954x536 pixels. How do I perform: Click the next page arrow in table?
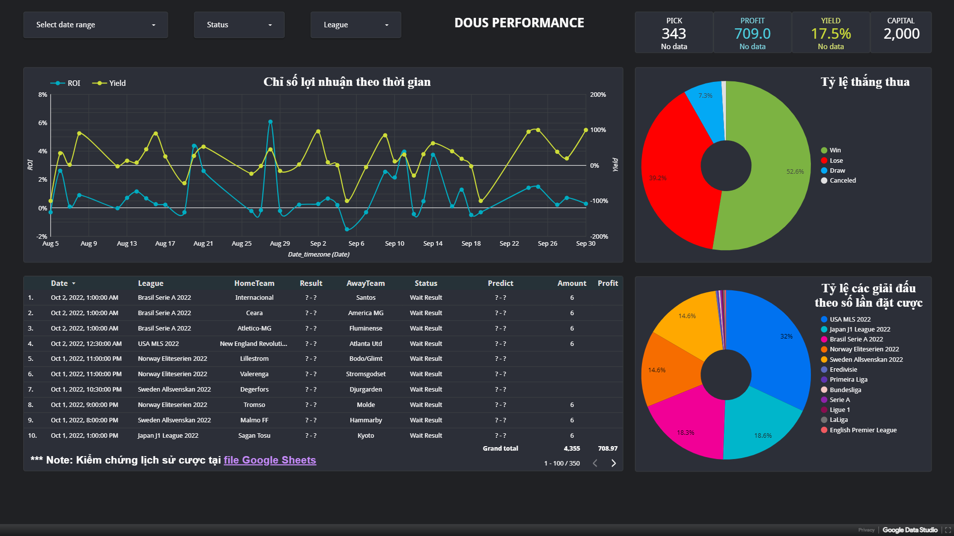pos(614,463)
